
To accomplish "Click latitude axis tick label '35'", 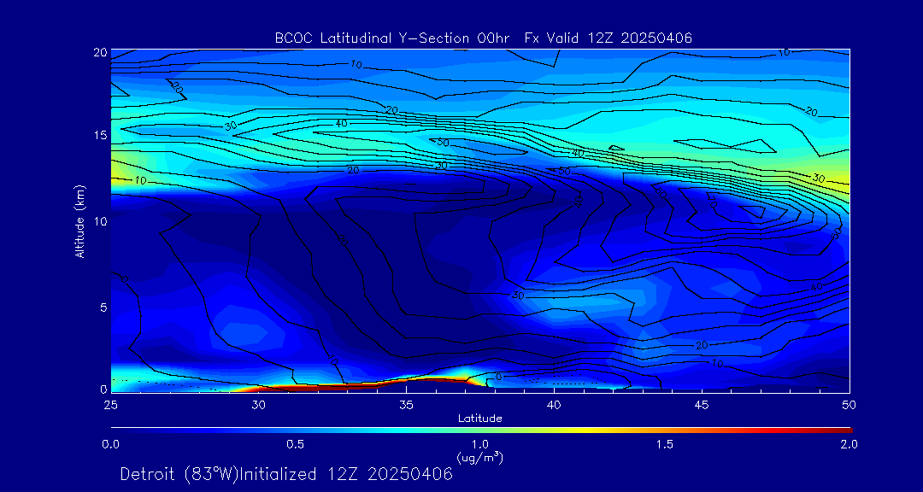I will pos(406,405).
